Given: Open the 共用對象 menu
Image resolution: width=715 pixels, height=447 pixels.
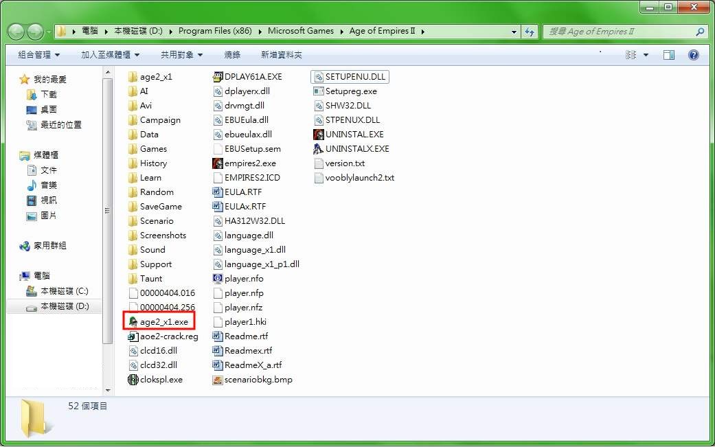Looking at the screenshot, I should (181, 55).
